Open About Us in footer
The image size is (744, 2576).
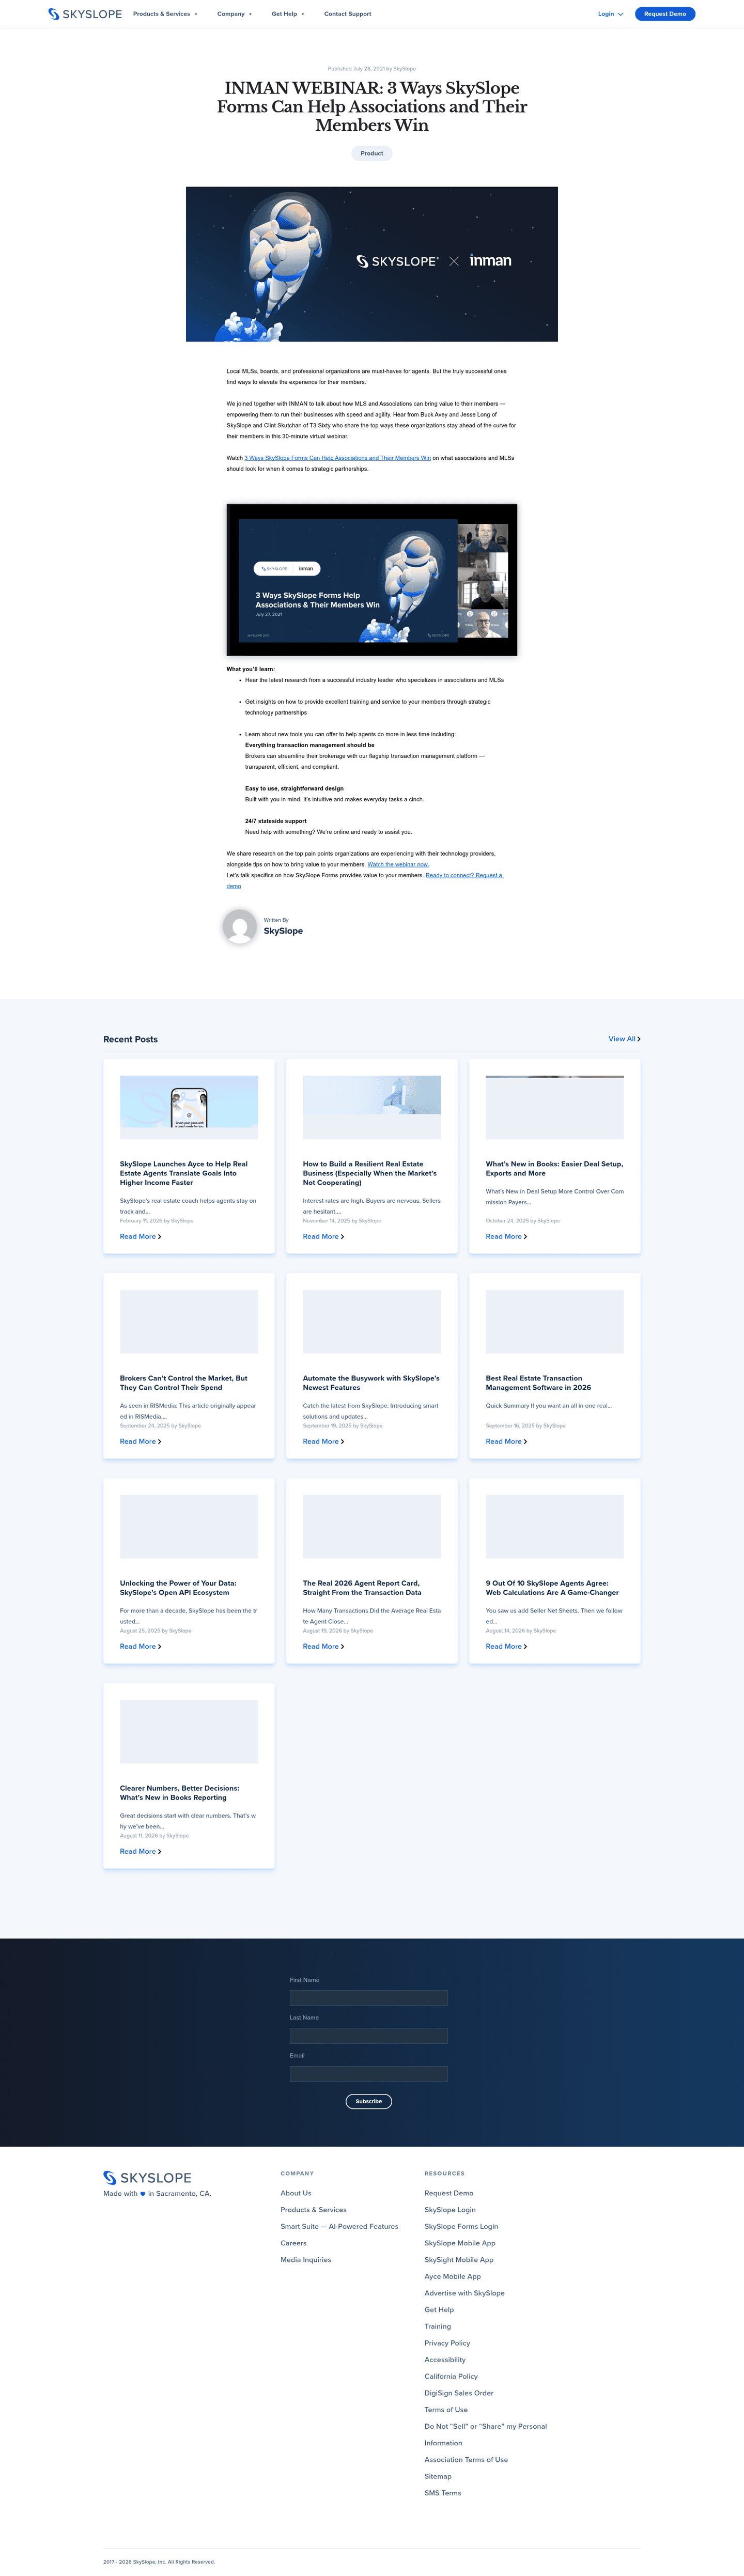296,2193
